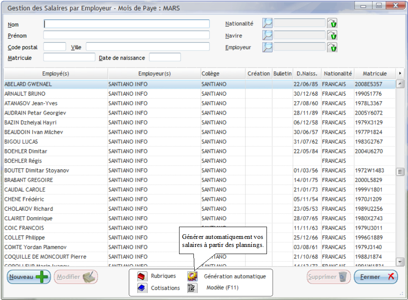
Task: Open Rubriques via the red book icon
Action: pos(142,276)
